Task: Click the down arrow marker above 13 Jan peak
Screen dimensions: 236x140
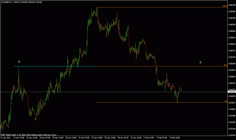Action: coord(19,62)
